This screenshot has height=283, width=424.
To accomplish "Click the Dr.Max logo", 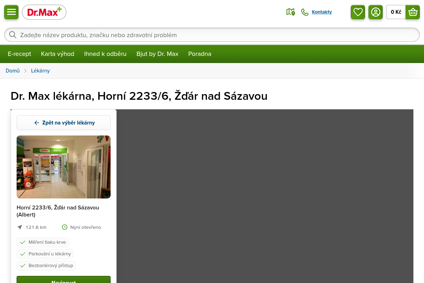I will tap(44, 12).
